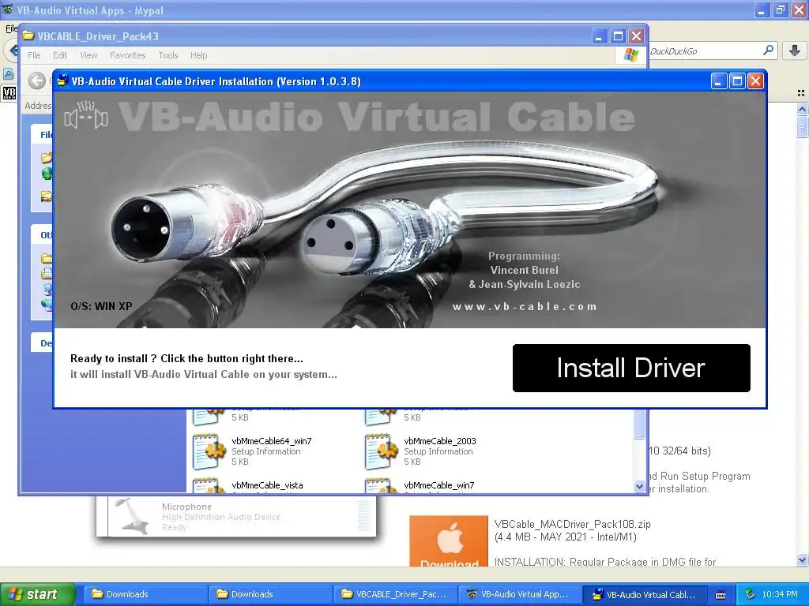Screen dimensions: 809x606
Task: Open Tools menu in Explorer window
Action: 167,55
